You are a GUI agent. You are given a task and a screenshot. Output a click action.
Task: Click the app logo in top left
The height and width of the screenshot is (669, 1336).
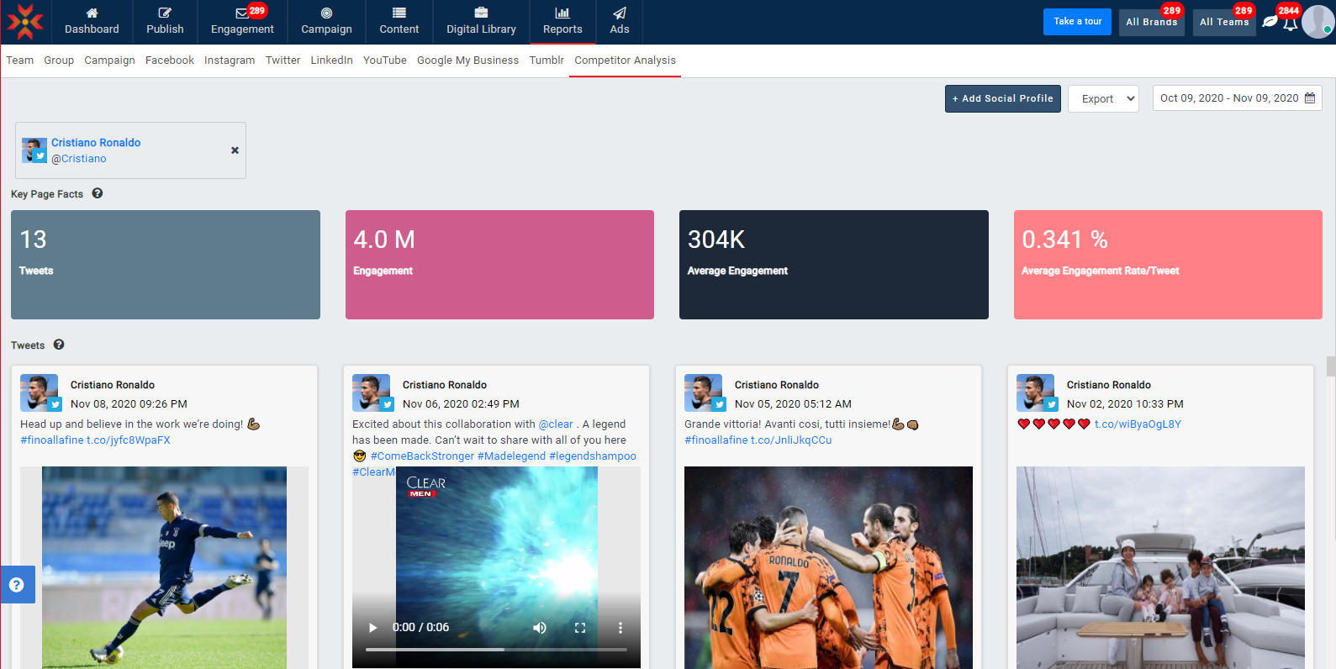tap(25, 22)
